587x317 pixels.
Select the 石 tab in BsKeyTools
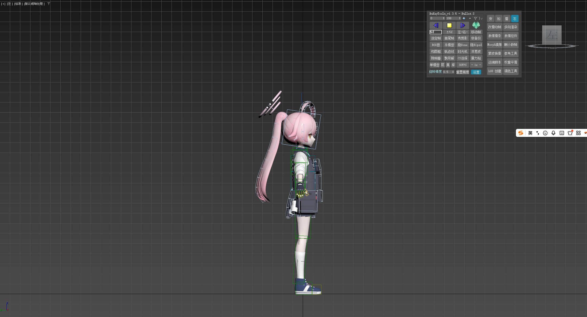click(515, 19)
